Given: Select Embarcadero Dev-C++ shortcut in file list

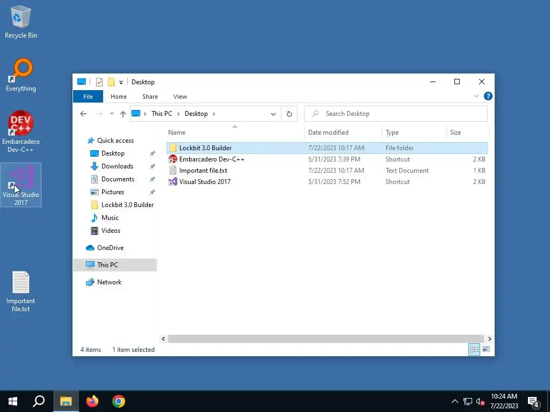Looking at the screenshot, I should click(x=327, y=159).
